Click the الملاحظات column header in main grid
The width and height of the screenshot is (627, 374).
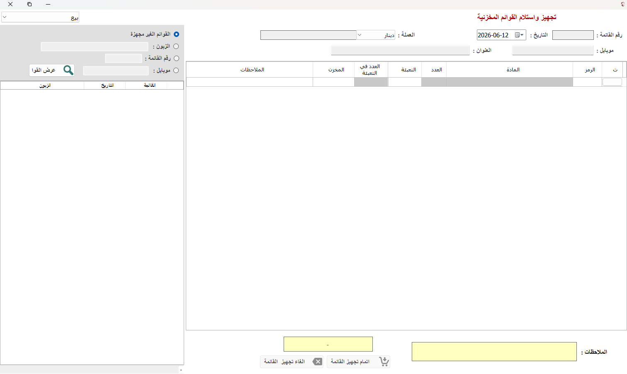click(x=250, y=70)
